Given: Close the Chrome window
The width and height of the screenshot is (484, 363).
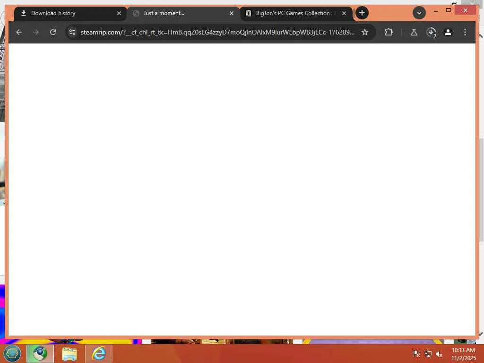Looking at the screenshot, I should point(466,10).
